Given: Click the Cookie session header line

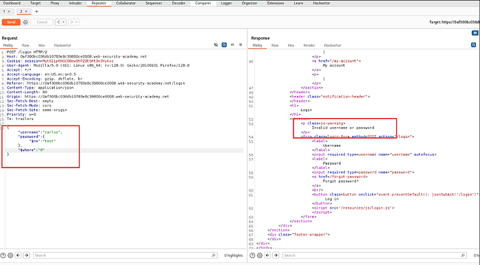Looking at the screenshot, I should (60, 61).
